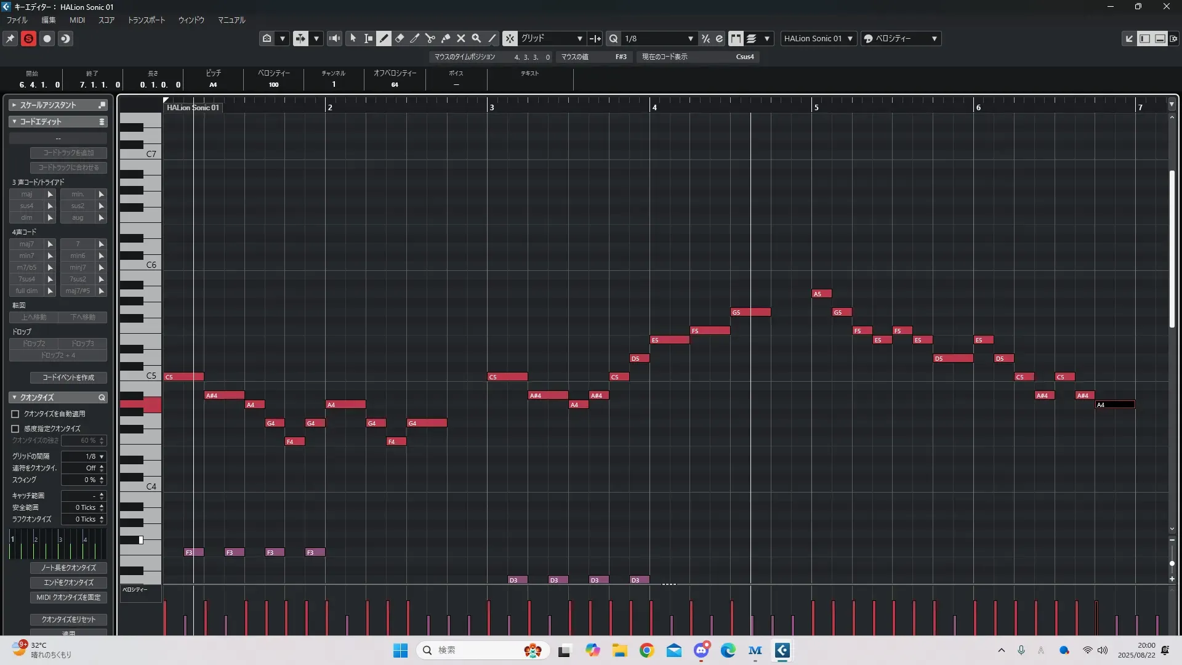Click the vertical zoom slider handle
1182x665 pixels.
pyautogui.click(x=1172, y=563)
